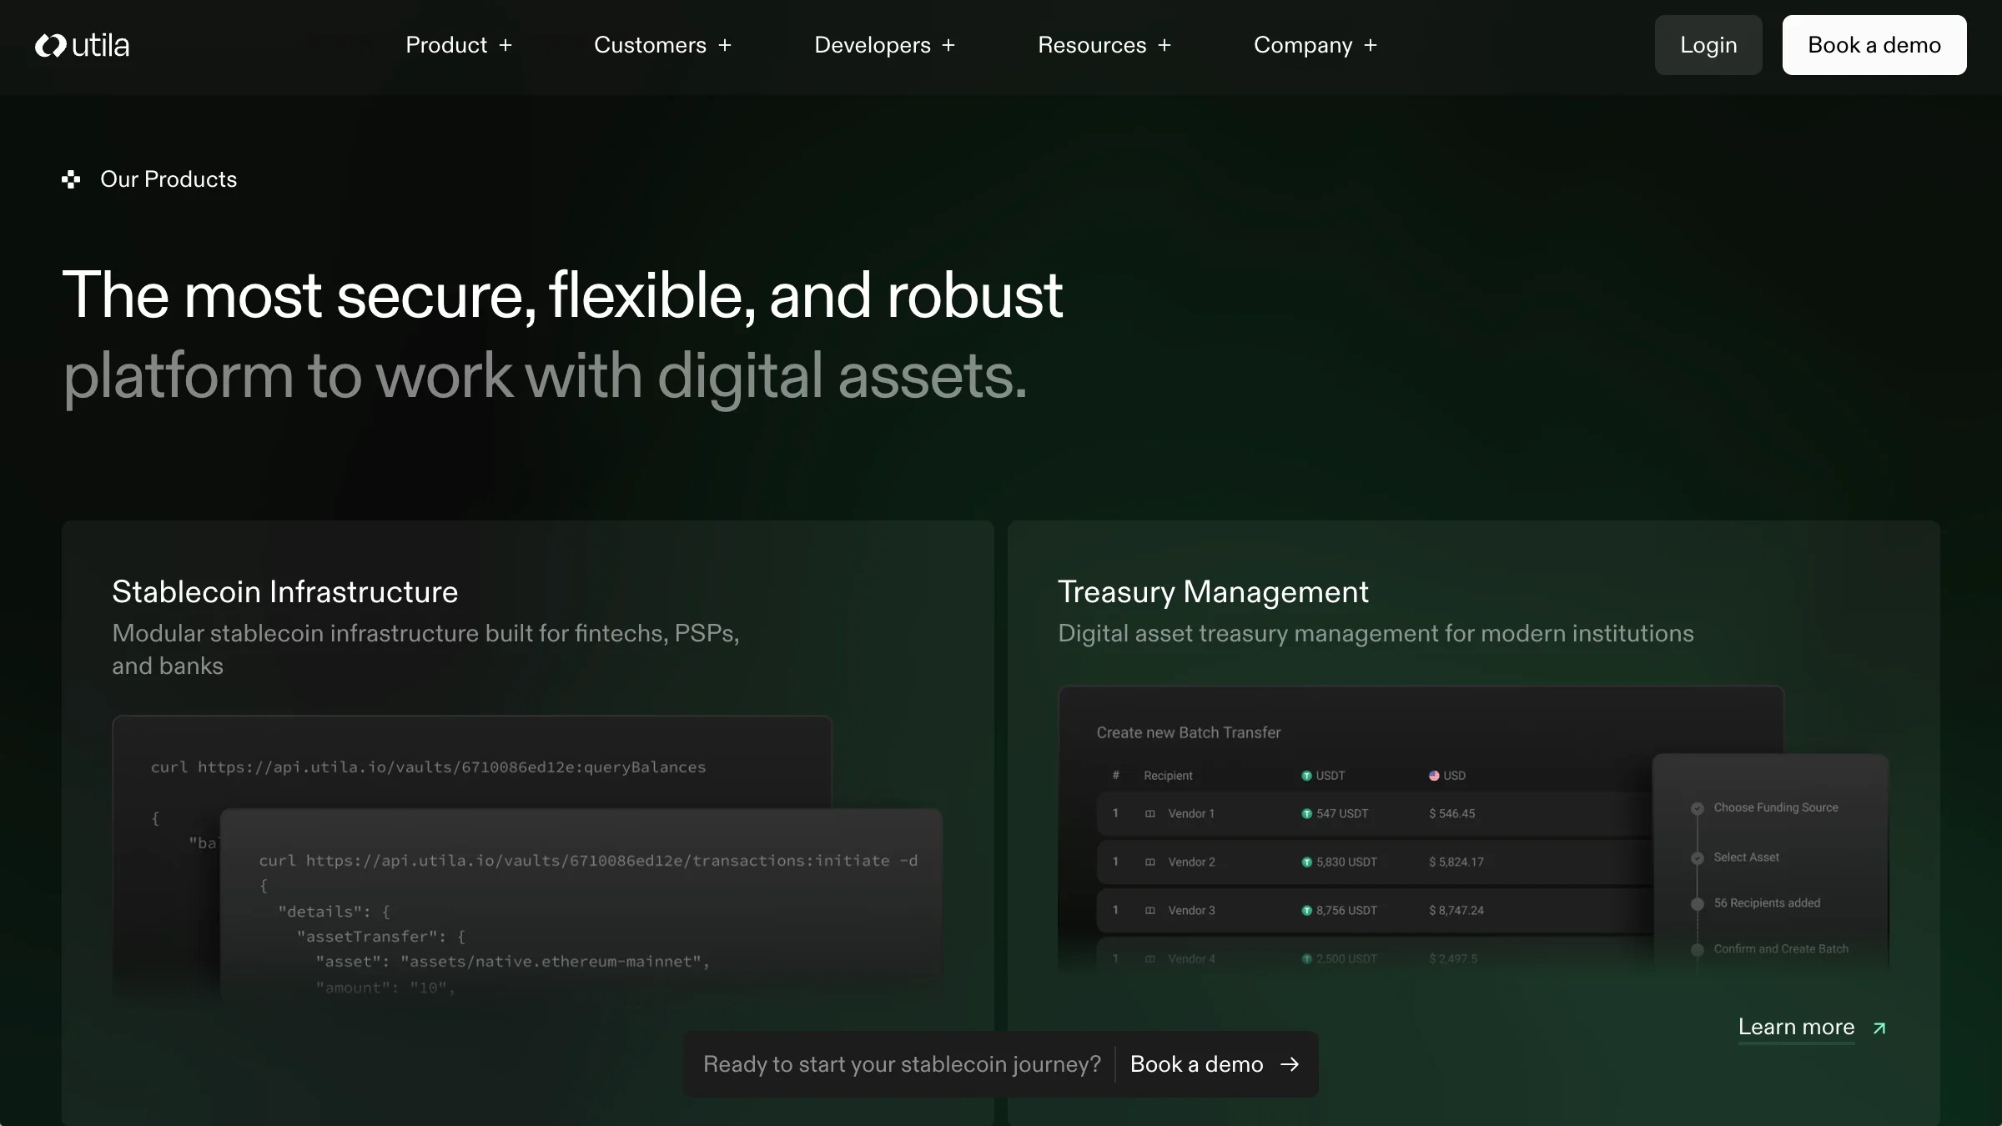This screenshot has height=1126, width=2002.
Task: Click the Learn more arrow icon
Action: pos(1879,1028)
